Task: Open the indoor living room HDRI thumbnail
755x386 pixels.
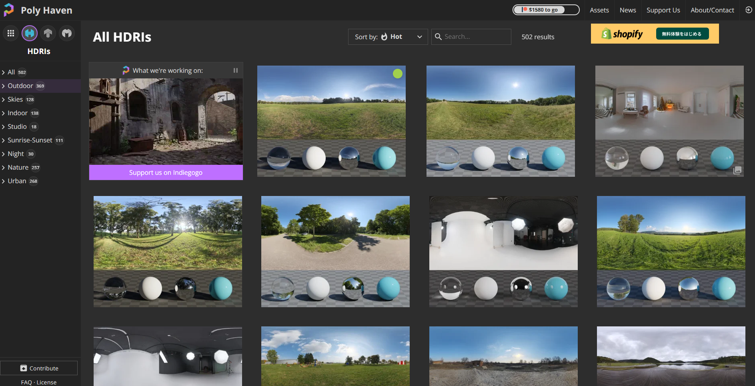Action: click(x=669, y=121)
